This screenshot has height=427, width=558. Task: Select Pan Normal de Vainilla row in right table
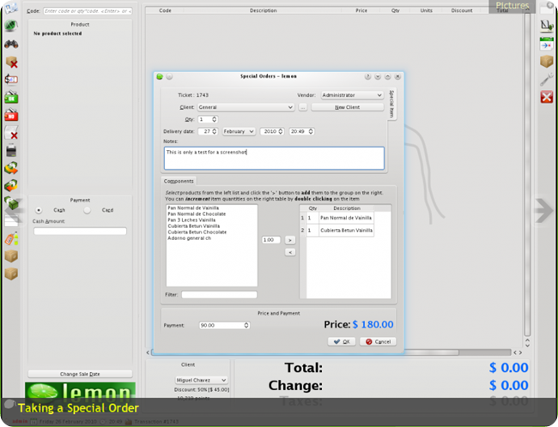click(346, 218)
